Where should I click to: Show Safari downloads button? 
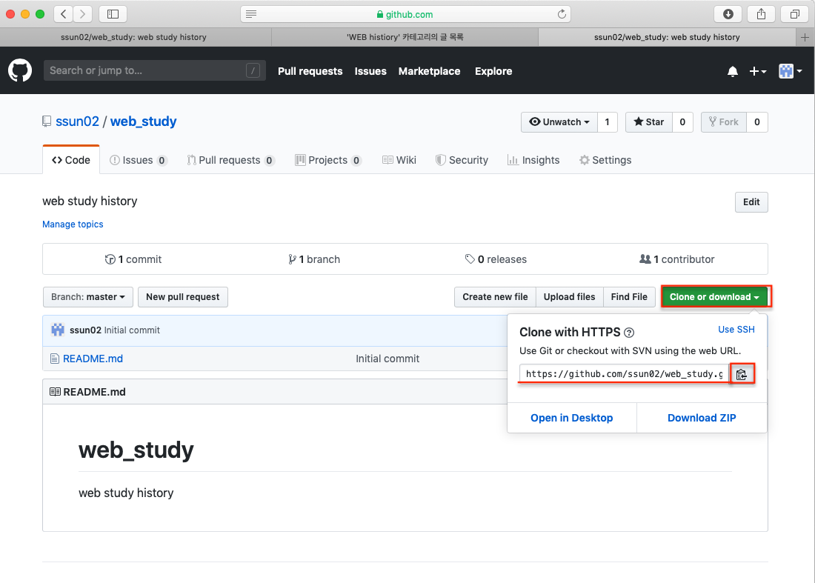pyautogui.click(x=728, y=14)
